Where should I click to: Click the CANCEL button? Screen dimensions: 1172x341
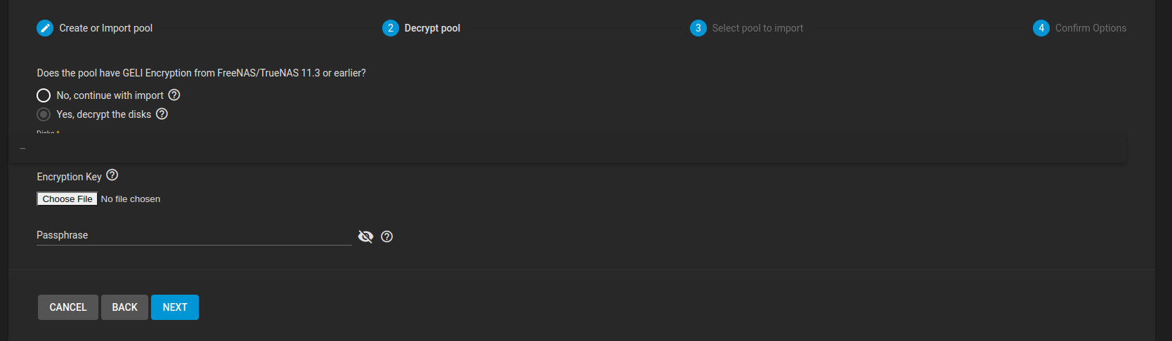tap(68, 307)
